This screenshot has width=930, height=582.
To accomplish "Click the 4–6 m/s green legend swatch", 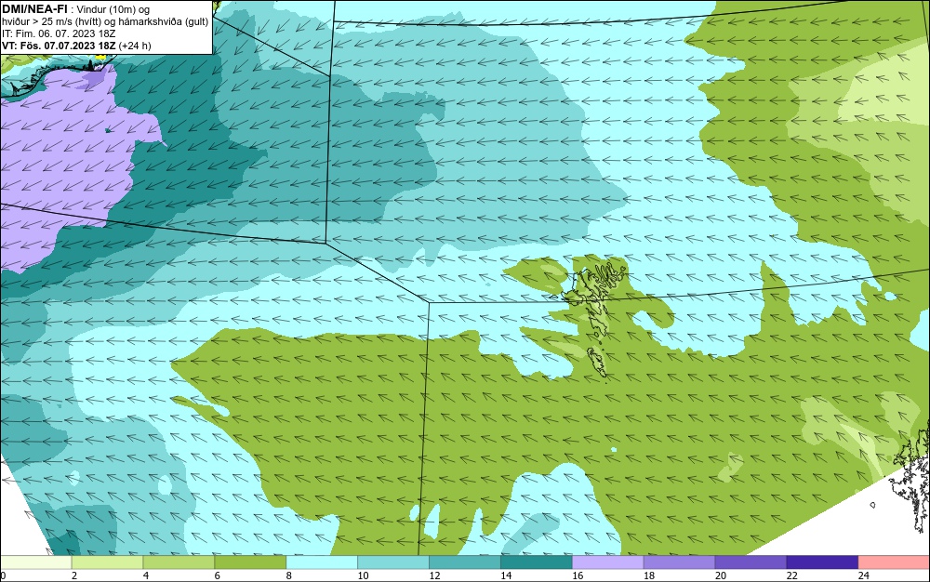I will coord(179,562).
